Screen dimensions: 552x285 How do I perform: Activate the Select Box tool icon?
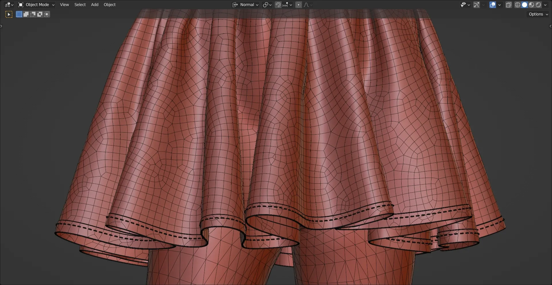[9, 14]
